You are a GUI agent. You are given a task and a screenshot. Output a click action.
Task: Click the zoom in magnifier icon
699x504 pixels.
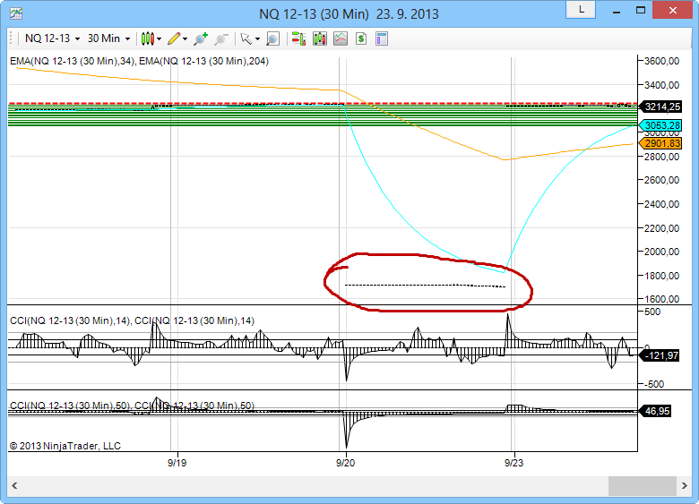pos(201,38)
